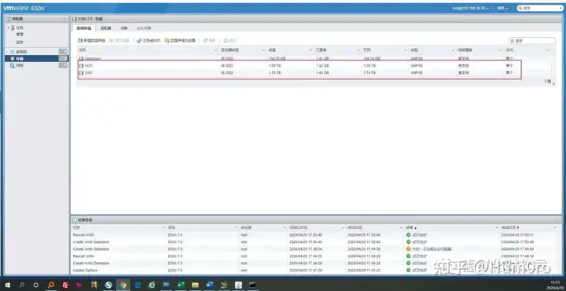This screenshot has height=291, width=566.
Task: Open the root@192.168.30.20 user dropdown
Action: click(471, 8)
